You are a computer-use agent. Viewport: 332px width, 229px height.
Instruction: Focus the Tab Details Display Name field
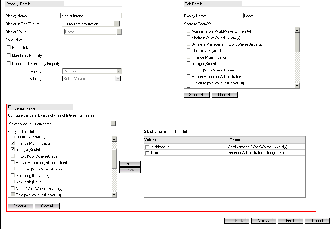click(x=272, y=16)
